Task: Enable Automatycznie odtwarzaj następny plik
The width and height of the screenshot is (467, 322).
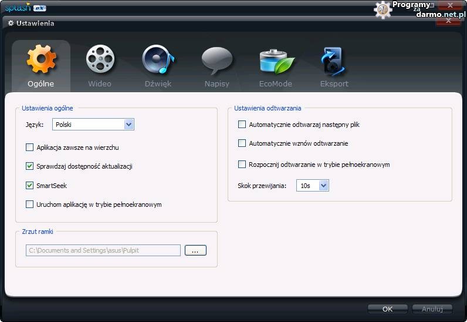Action: [x=242, y=125]
